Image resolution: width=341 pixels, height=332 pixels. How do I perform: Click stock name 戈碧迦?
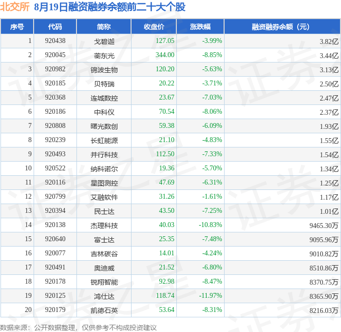[104, 41]
